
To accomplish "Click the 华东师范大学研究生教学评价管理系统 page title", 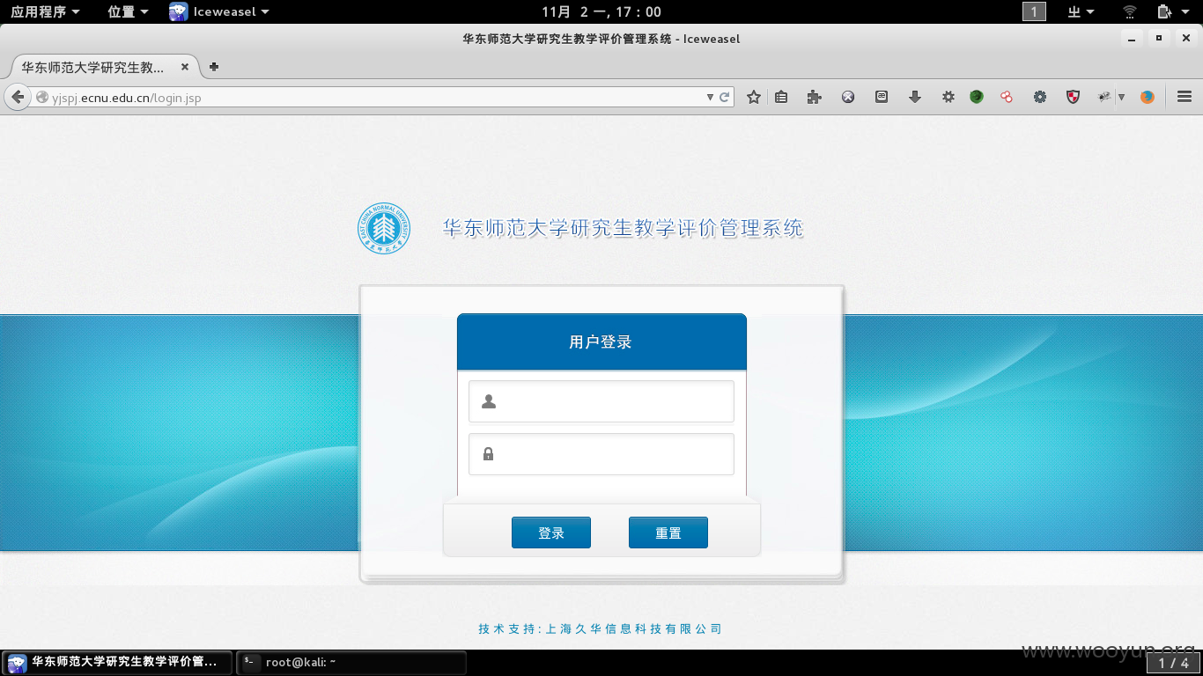I will 624,229.
